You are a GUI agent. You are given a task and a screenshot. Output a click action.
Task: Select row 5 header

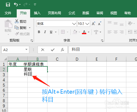[4, 85]
